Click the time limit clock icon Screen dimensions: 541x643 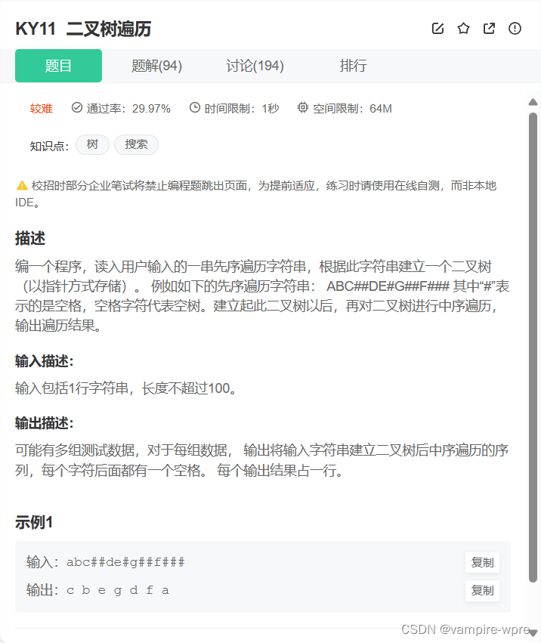pos(194,107)
